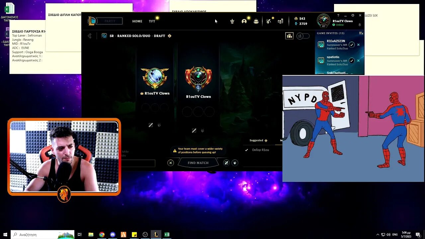Click the Blue Essence balance 3759

pyautogui.click(x=300, y=24)
